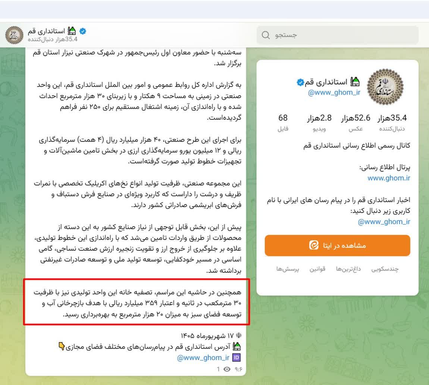Click the emblem icon before date ۱۷ شهریورماه
Image resolution: width=429 pixels, height=385 pixels.
pos(239,335)
